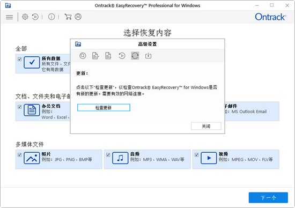Open settings gear in main toolbar
Viewport: 295px width, 208px height.
coord(25,17)
